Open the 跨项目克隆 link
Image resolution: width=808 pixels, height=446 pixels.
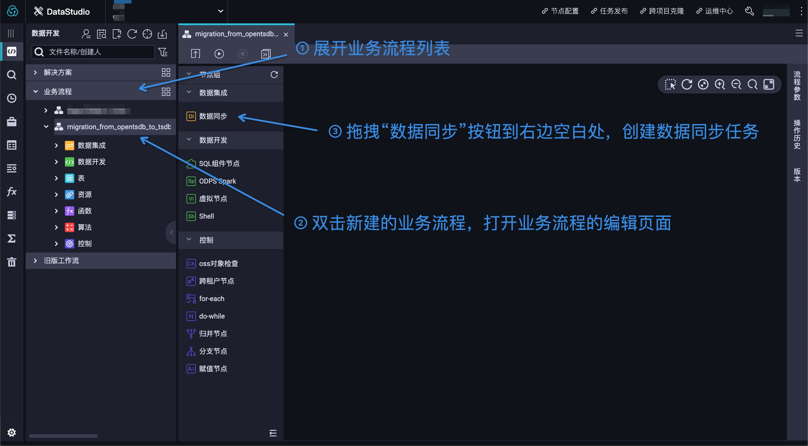[662, 11]
